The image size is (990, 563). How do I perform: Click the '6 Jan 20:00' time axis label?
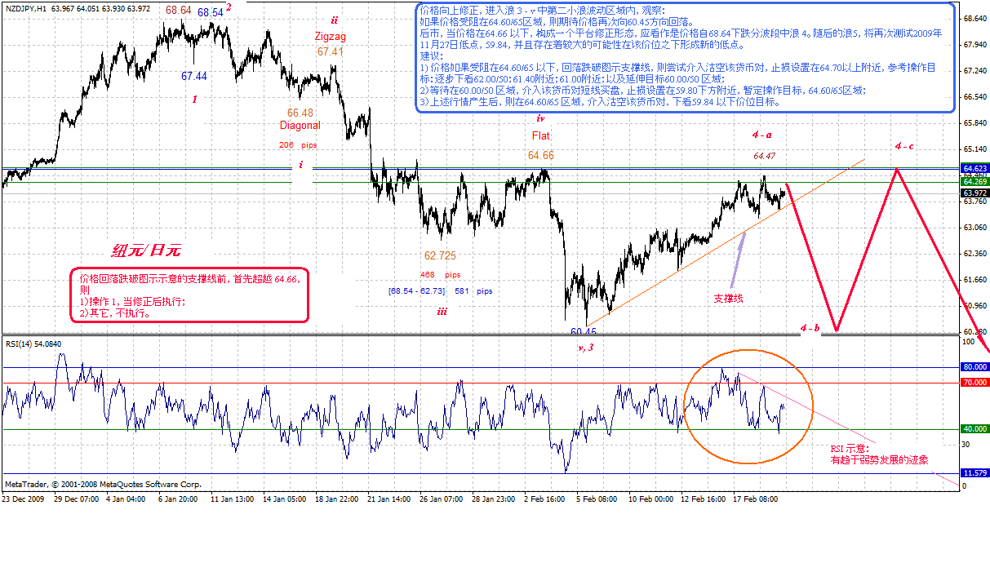click(178, 498)
